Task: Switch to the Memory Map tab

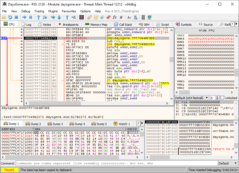Action: (x=96, y=24)
